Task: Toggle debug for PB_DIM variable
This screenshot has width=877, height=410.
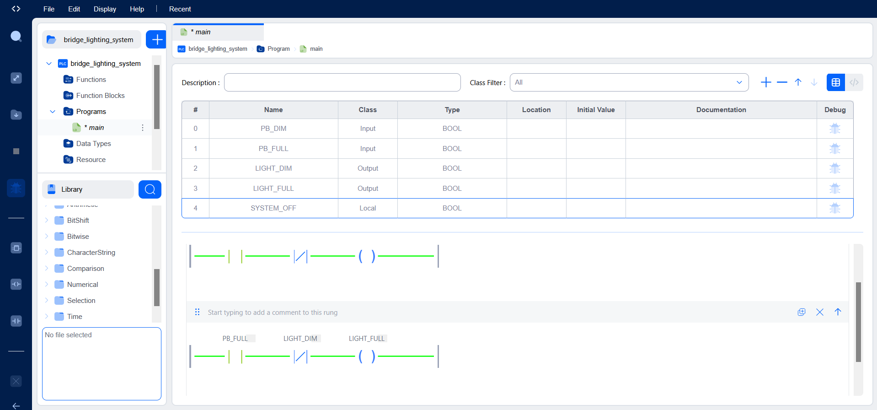Action: (x=835, y=129)
